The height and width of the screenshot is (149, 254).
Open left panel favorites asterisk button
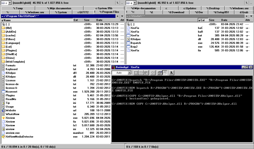(x=118, y=16)
